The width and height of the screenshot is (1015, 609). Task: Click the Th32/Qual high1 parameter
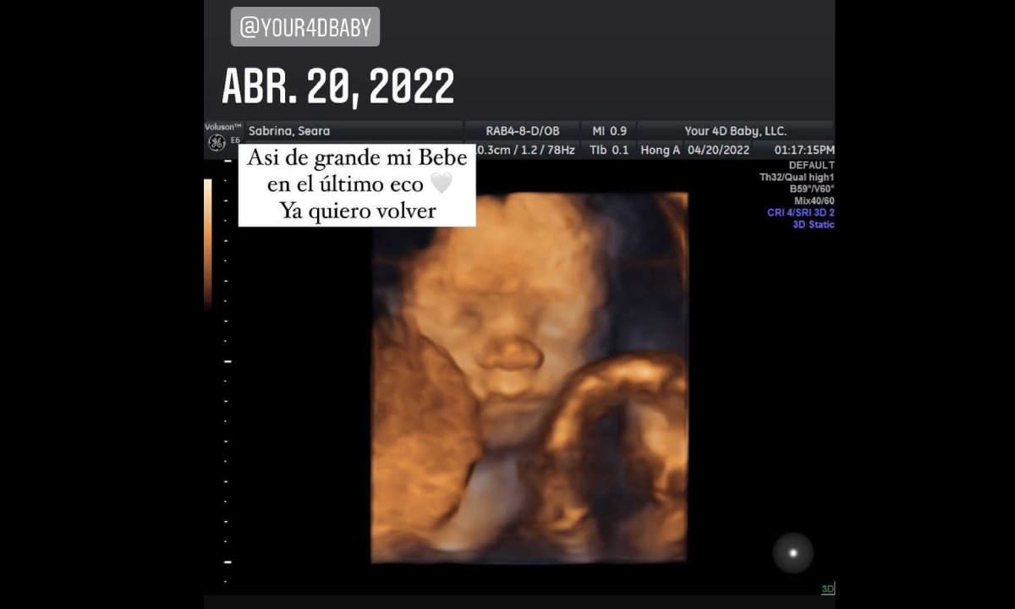(797, 178)
